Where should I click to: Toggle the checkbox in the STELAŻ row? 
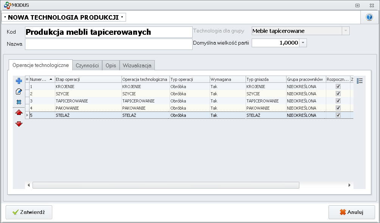pos(338,115)
